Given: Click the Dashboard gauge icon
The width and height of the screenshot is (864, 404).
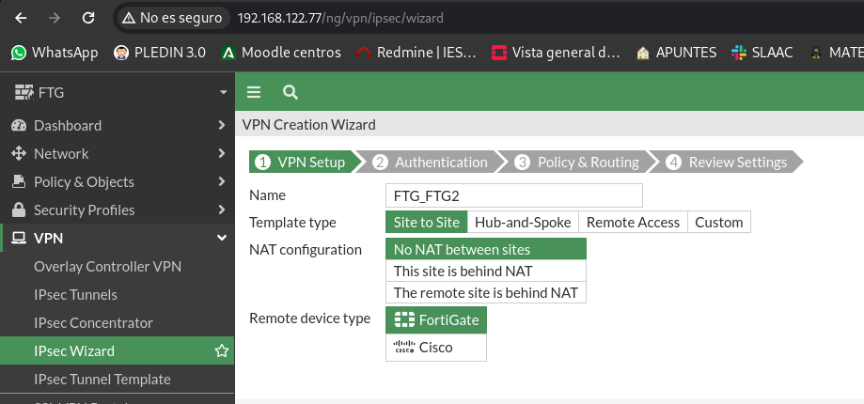Looking at the screenshot, I should point(19,125).
